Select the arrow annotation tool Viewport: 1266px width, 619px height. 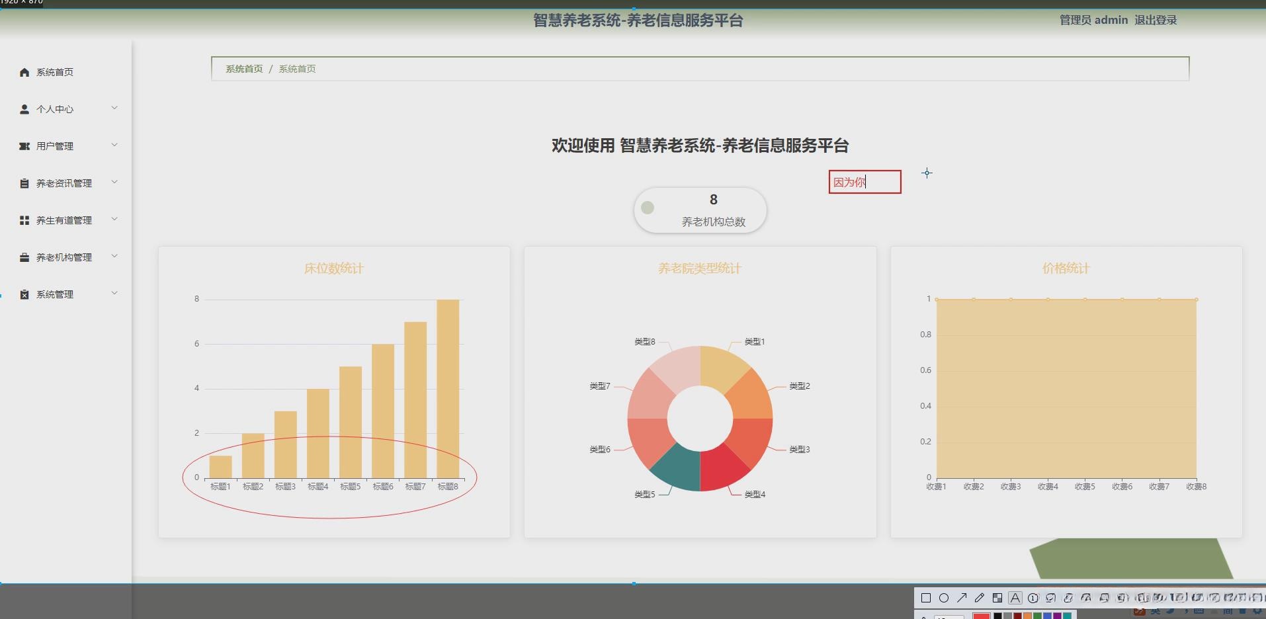[x=962, y=598]
